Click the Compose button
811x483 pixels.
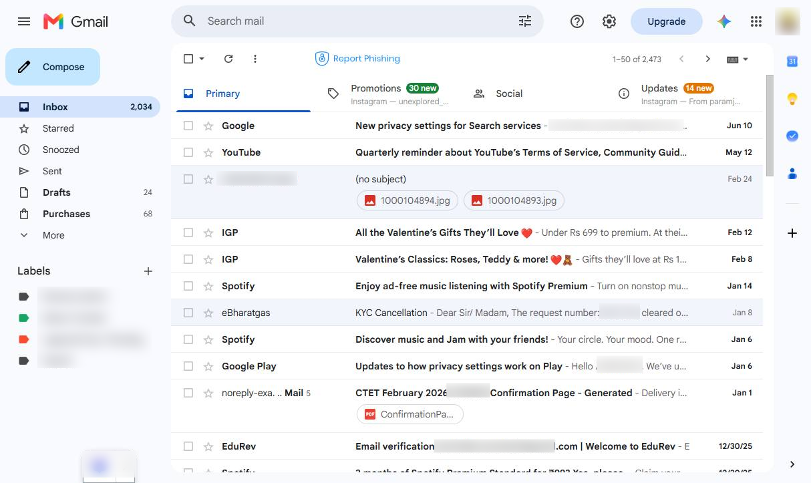tap(53, 67)
